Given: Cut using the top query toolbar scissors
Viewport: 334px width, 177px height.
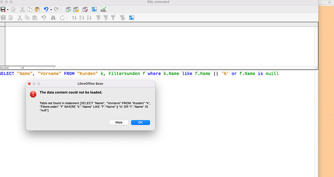Looking at the screenshot, I should tap(22, 9).
